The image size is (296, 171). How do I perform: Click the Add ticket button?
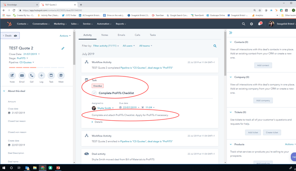253,132
